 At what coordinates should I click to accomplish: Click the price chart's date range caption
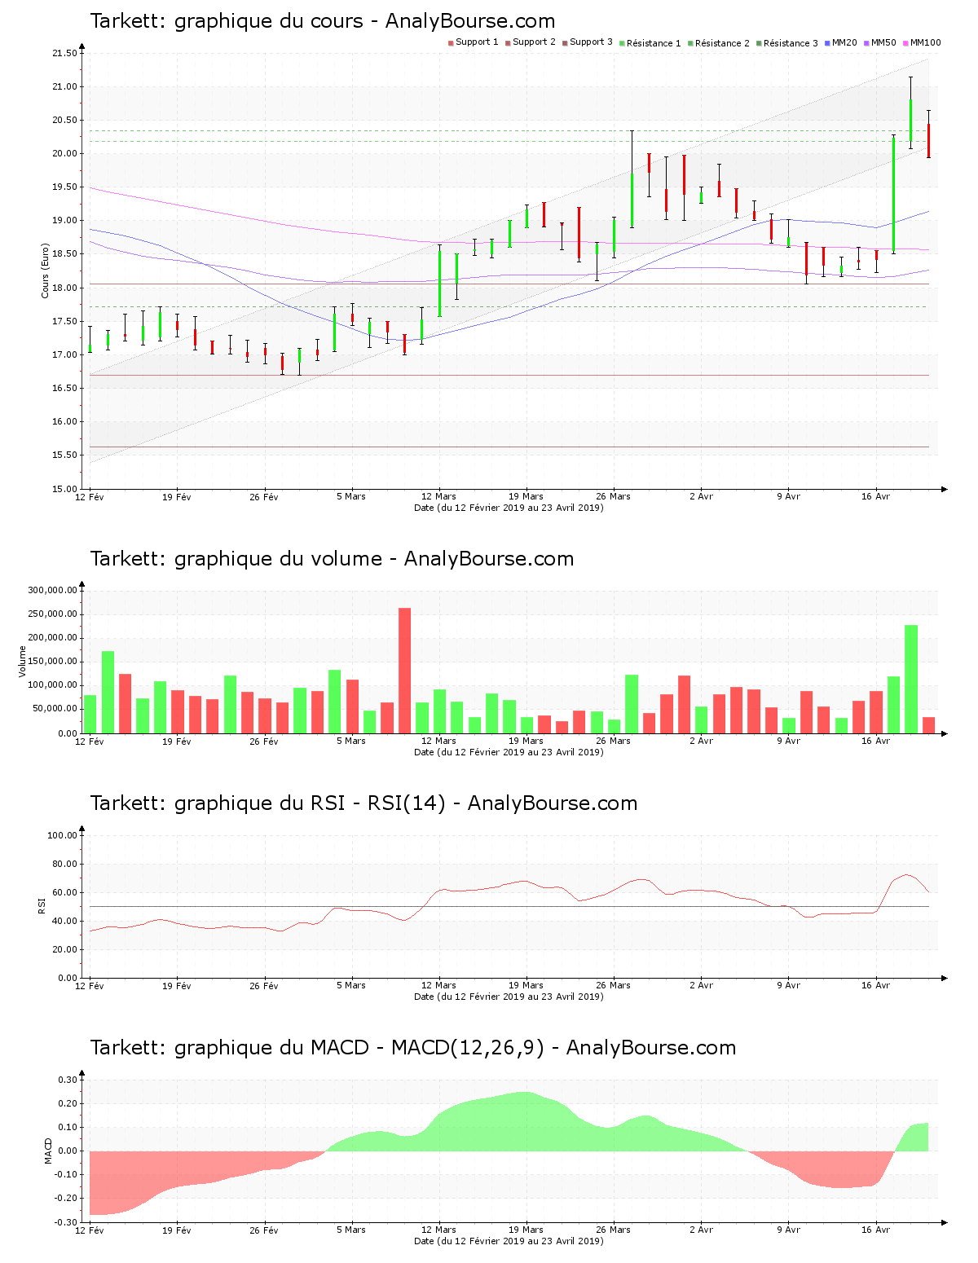[x=509, y=508]
